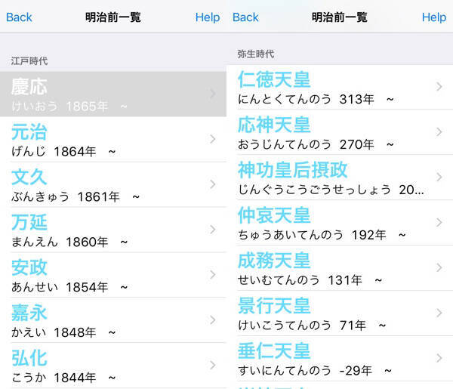Choose the 仲哀天皇 list entry

(x=332, y=223)
